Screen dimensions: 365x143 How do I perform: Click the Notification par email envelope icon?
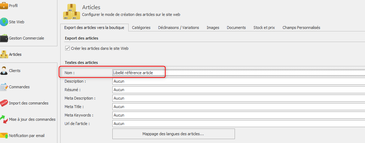(4, 136)
